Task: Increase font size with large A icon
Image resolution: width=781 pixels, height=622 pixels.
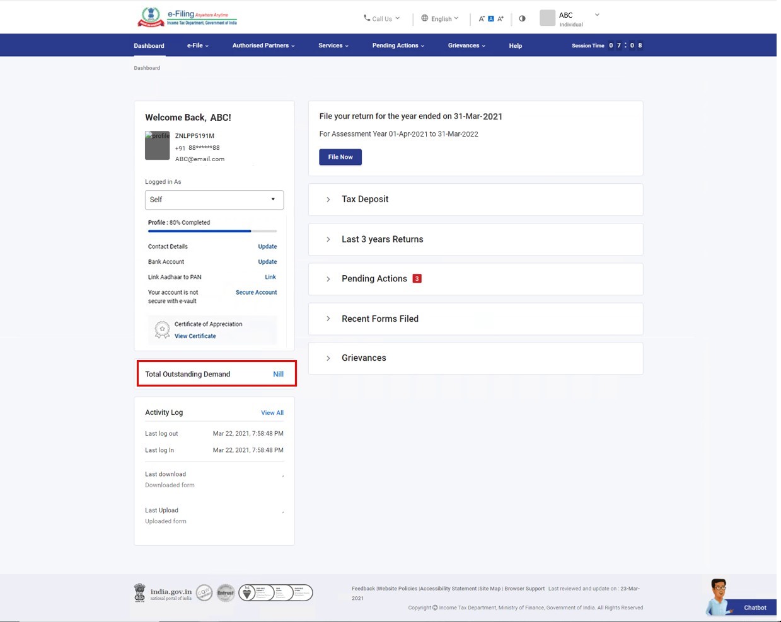Action: [500, 19]
